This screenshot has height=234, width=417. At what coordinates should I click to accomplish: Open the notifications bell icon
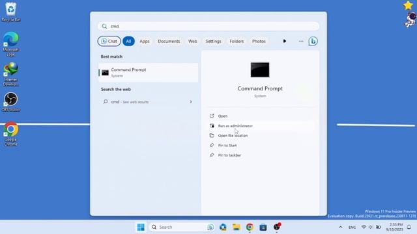point(409,227)
